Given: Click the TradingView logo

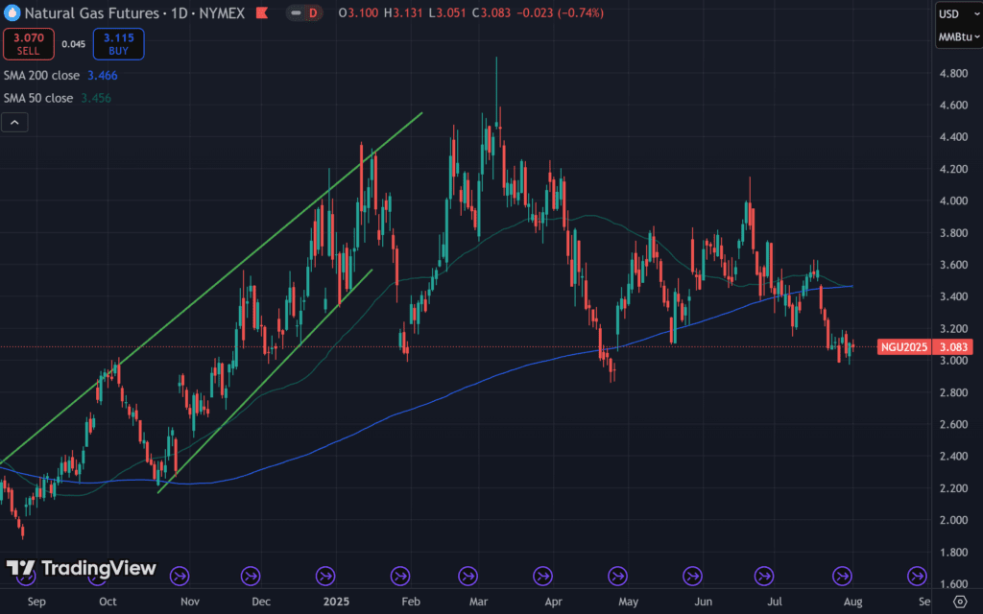Looking at the screenshot, I should (81, 568).
